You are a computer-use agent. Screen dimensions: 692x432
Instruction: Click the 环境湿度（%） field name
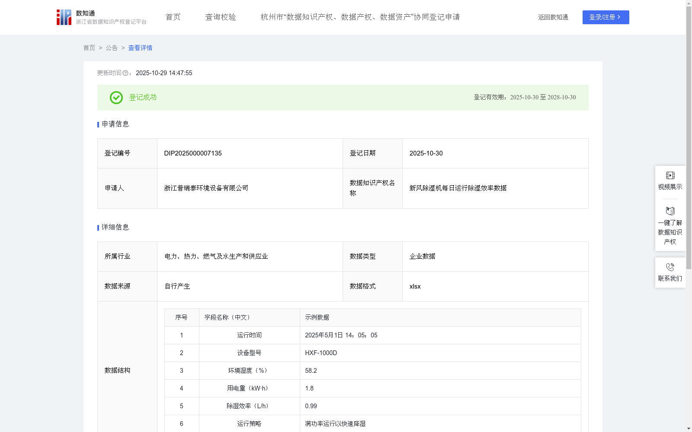point(249,371)
